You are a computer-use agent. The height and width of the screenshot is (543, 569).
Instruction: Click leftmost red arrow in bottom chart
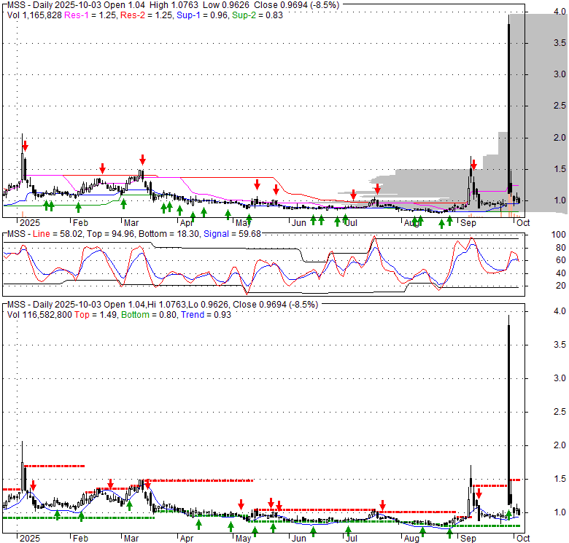33,485
